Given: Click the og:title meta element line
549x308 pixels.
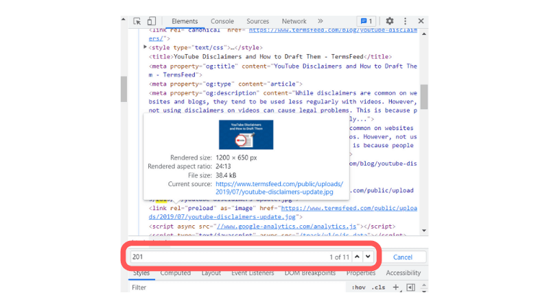Looking at the screenshot, I should pyautogui.click(x=283, y=70).
